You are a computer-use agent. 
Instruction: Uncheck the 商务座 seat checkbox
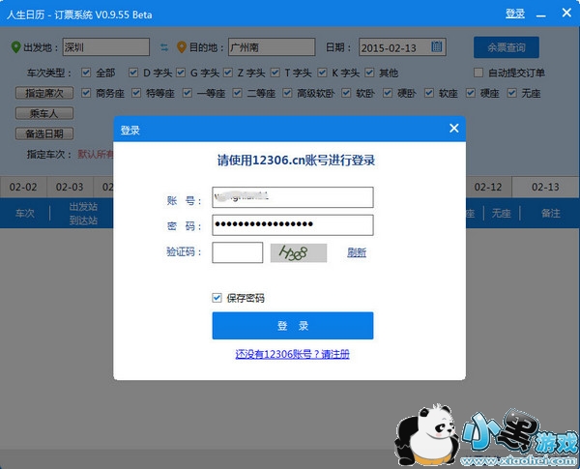pyautogui.click(x=86, y=93)
